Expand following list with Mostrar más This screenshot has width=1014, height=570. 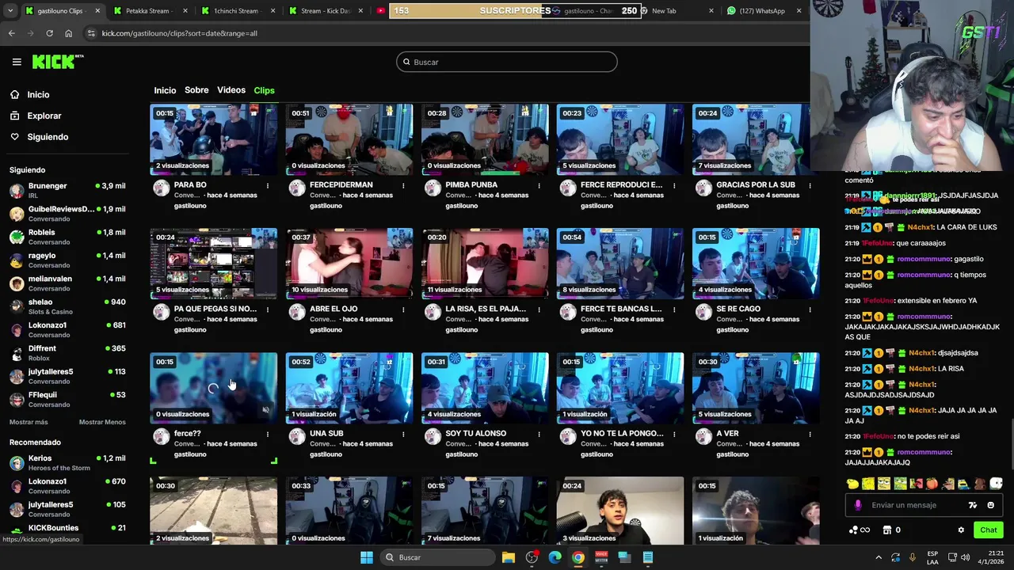[29, 422]
